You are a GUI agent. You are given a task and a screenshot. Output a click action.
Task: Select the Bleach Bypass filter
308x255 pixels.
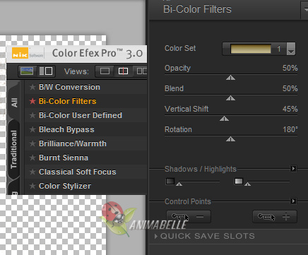(66, 129)
